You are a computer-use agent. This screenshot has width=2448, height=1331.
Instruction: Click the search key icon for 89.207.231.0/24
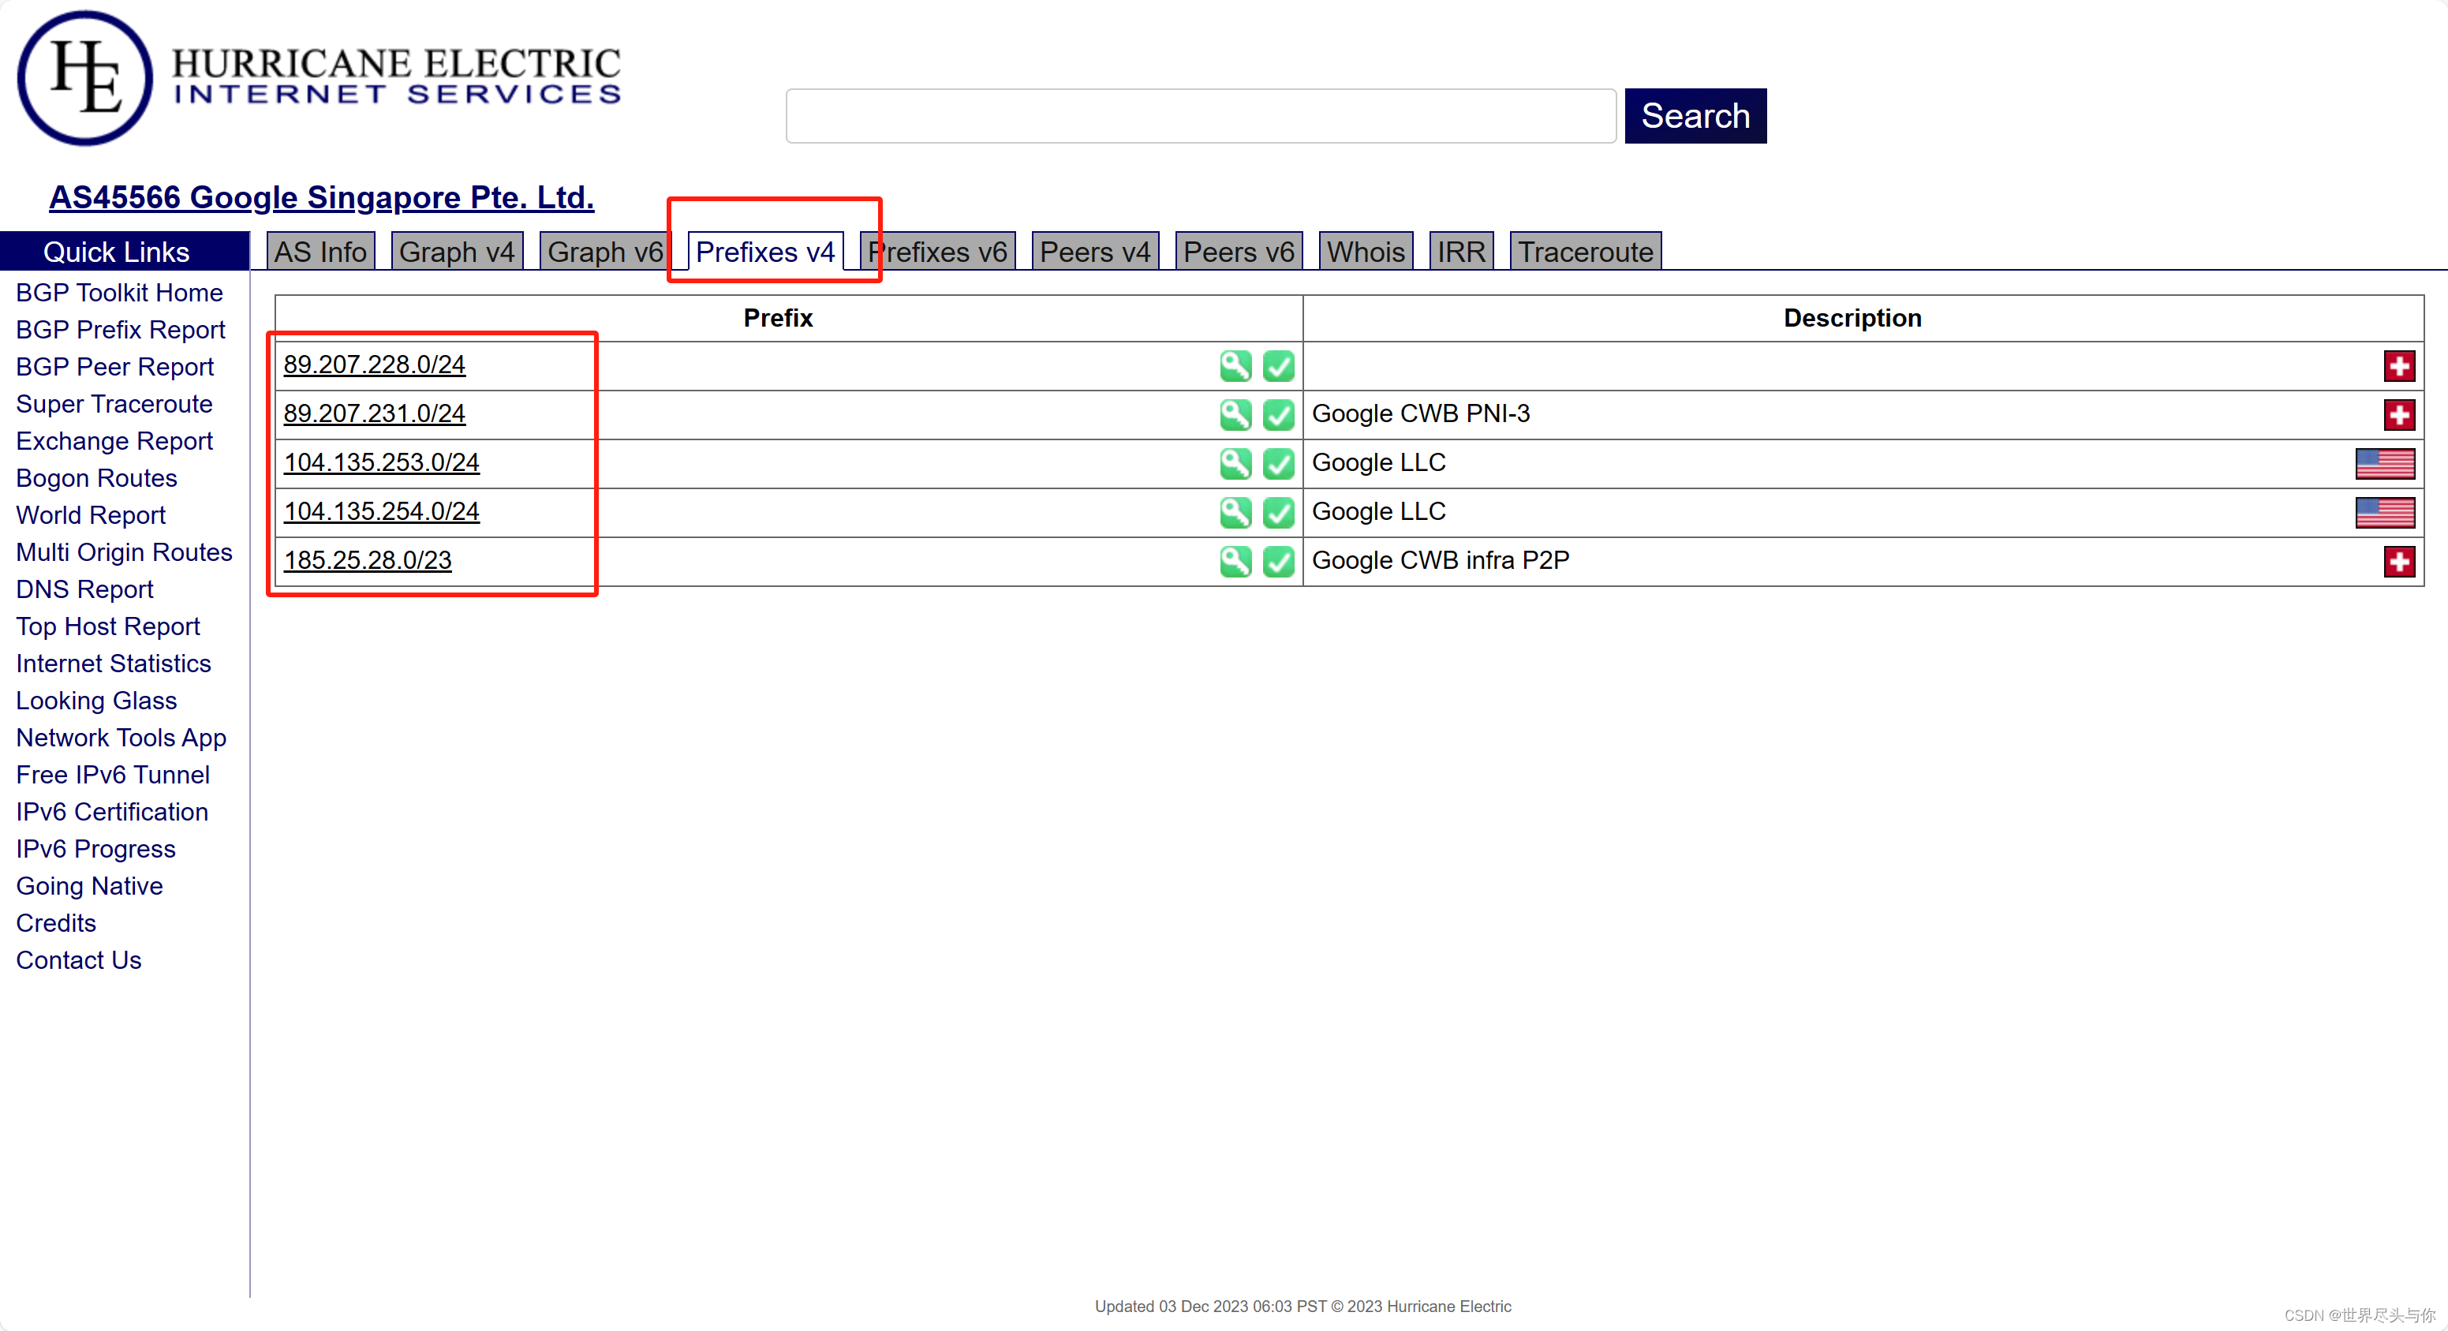click(1235, 414)
